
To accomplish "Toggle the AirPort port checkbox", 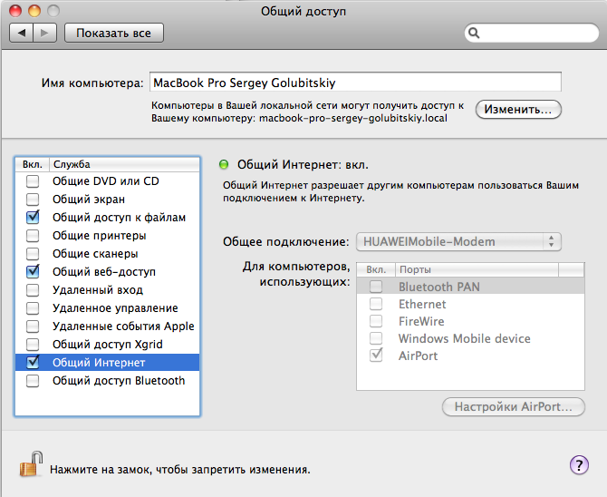I will [x=376, y=356].
